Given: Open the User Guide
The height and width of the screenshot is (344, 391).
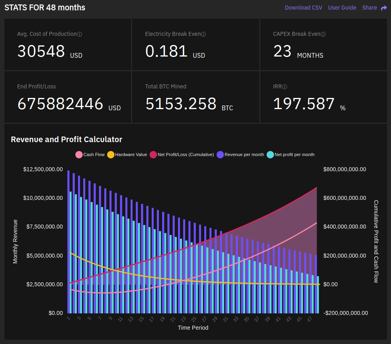Looking at the screenshot, I should [x=342, y=8].
